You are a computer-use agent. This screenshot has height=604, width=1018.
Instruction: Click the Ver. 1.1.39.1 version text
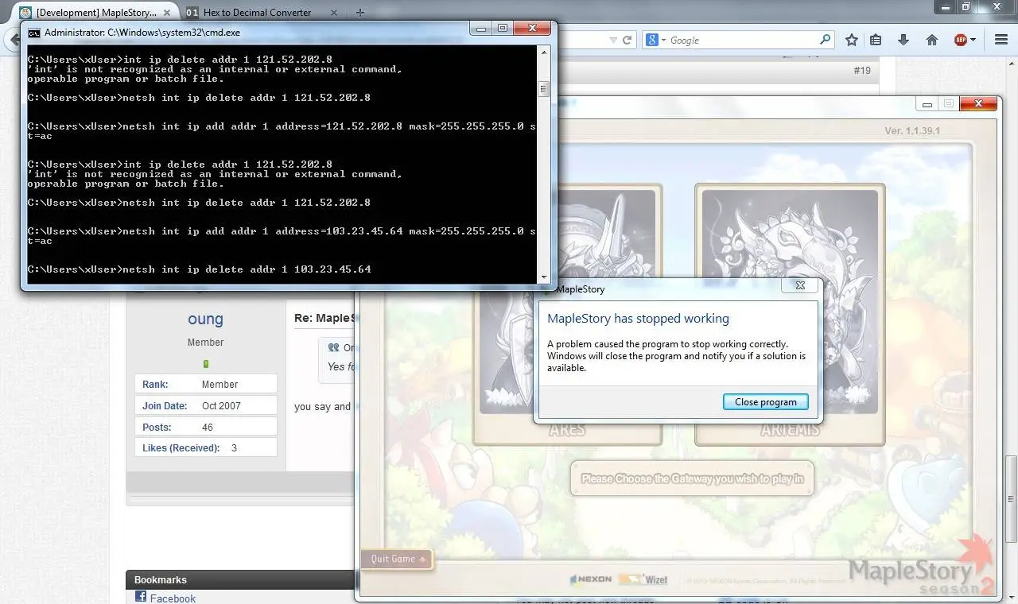coord(912,131)
